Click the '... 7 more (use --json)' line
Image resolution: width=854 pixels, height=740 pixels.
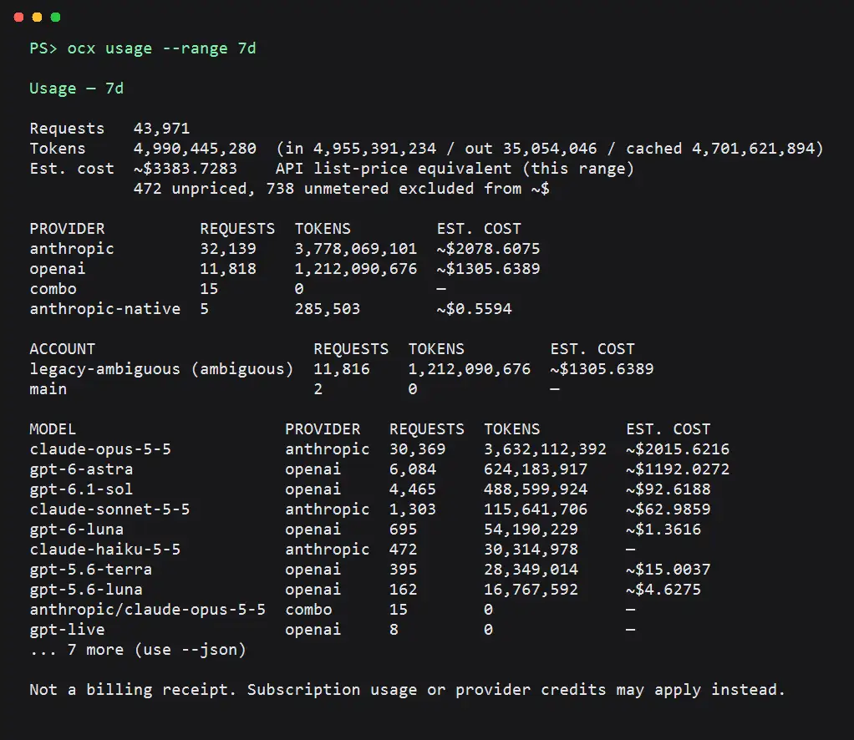(138, 650)
